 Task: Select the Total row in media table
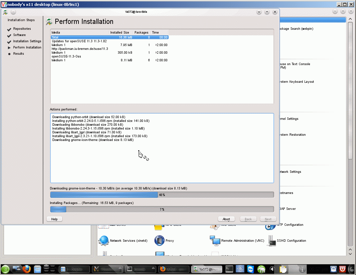click(x=110, y=37)
